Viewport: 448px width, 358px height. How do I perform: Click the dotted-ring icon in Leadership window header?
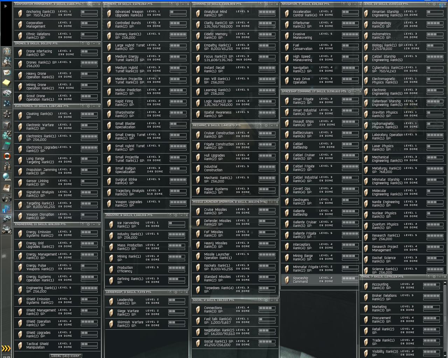coord(170,292)
